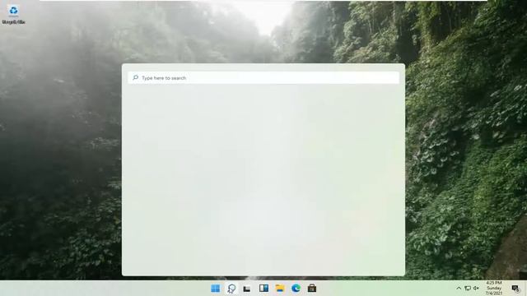Open Microsoft Edge browser
527x296 pixels.
coord(296,288)
